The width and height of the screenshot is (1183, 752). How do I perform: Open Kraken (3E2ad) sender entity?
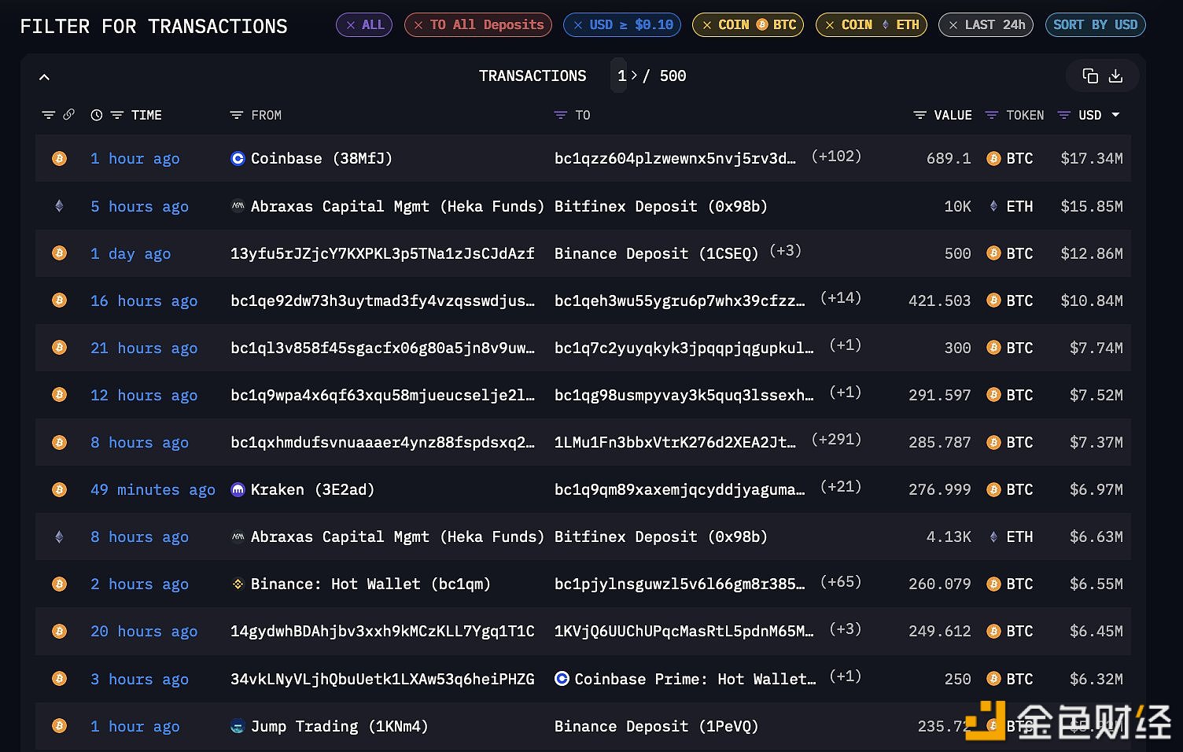pos(312,489)
